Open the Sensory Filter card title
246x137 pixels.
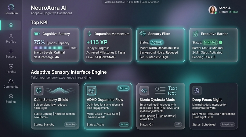tap(159, 34)
